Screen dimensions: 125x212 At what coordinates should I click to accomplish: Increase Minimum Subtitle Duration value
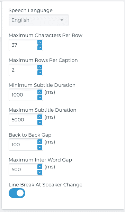pos(40,92)
